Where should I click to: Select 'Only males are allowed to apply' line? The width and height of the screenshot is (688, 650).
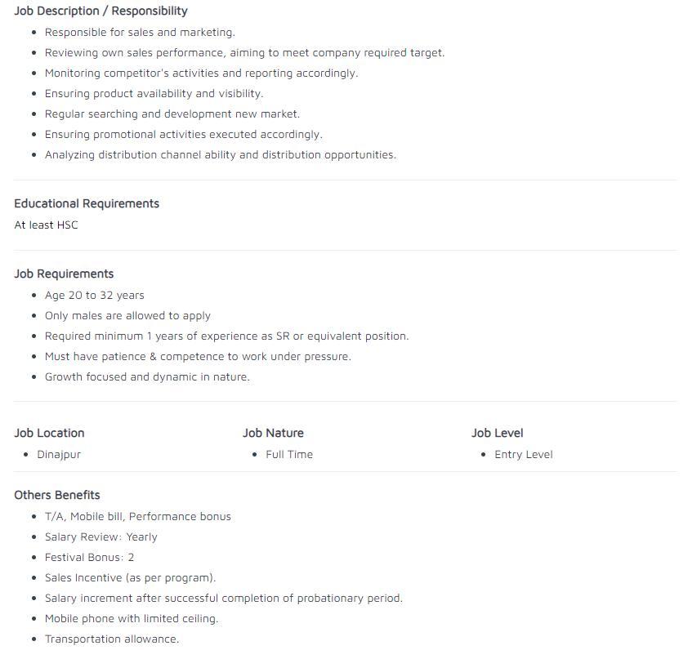127,316
